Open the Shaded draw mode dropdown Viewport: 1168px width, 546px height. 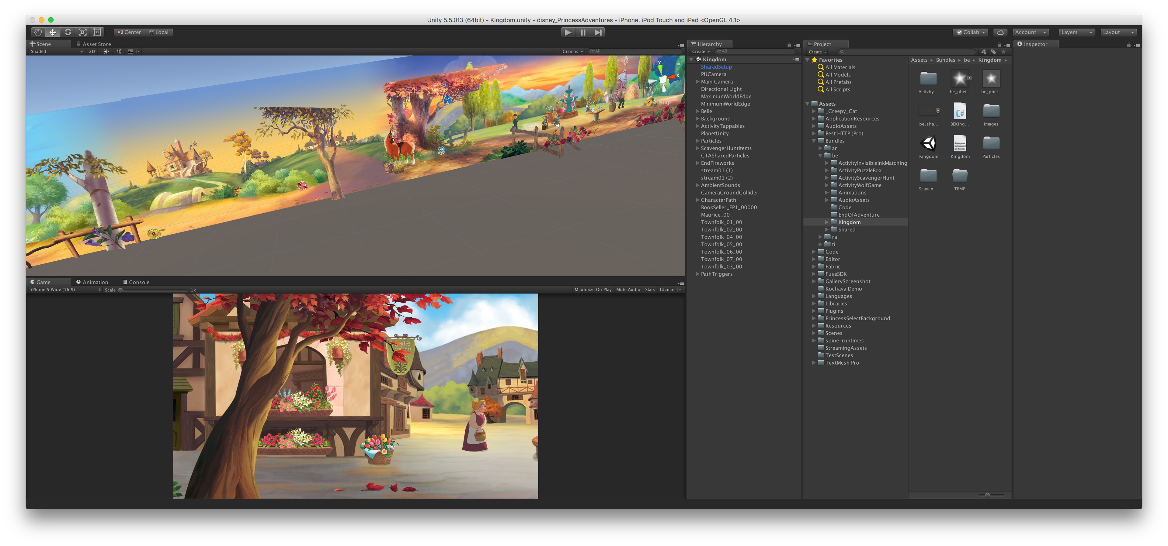[x=57, y=51]
